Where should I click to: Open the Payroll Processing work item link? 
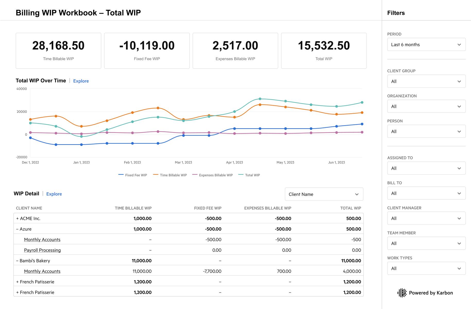[x=42, y=250]
